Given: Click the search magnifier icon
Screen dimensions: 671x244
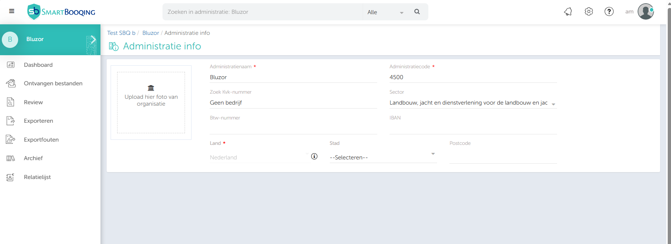Looking at the screenshot, I should 417,12.
